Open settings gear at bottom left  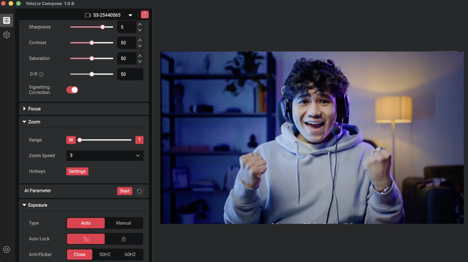7,250
